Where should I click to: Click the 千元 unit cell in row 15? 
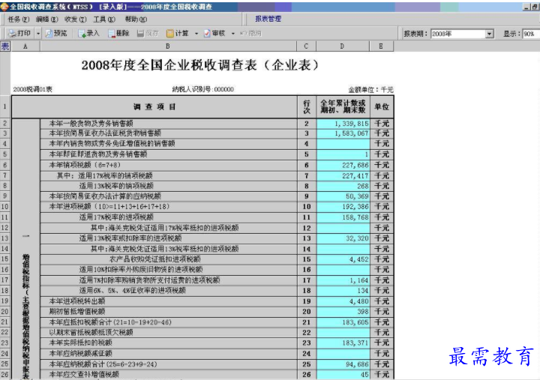click(382, 259)
